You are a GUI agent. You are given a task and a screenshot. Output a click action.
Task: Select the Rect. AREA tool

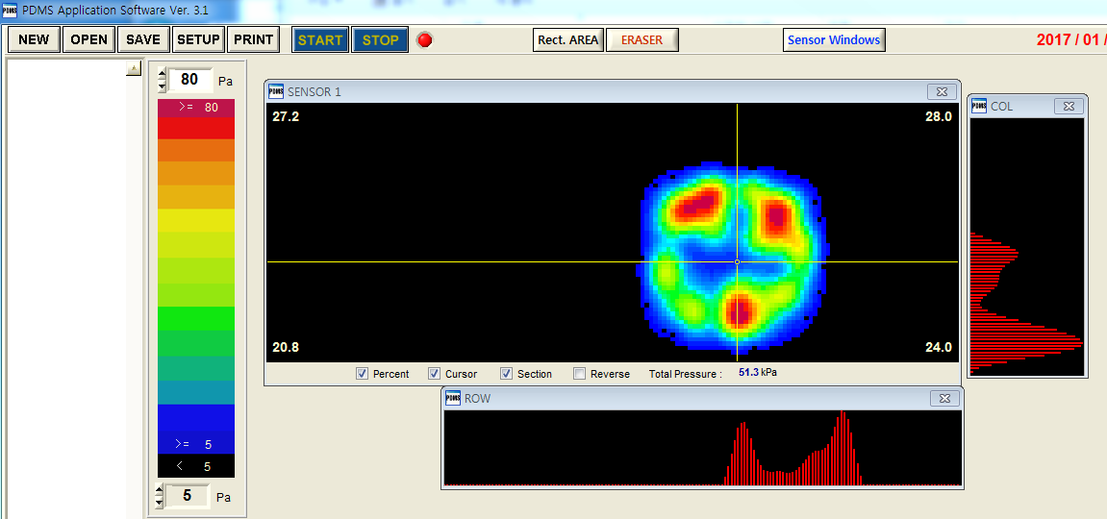point(567,40)
